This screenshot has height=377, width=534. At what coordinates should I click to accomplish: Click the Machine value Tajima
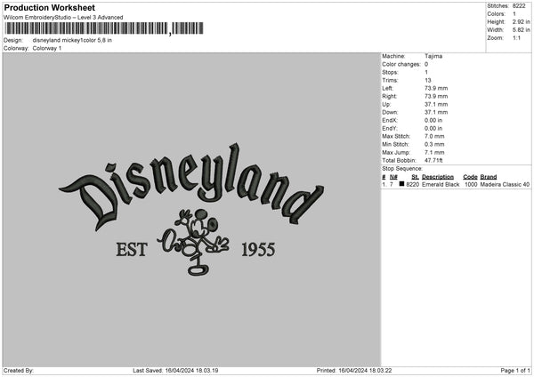click(433, 56)
